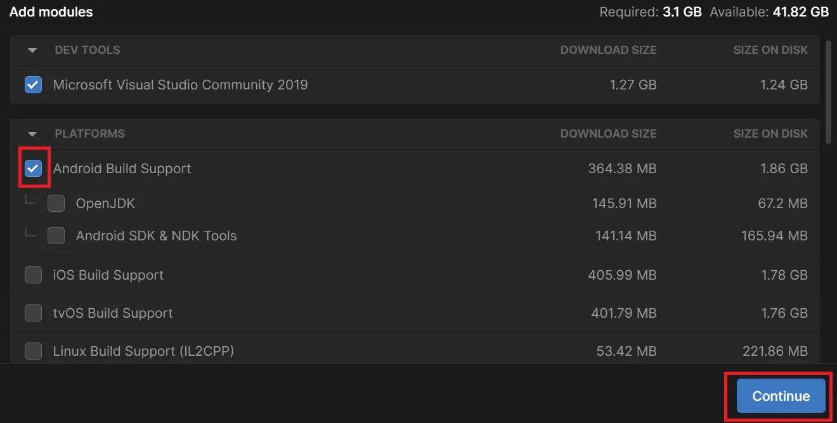Select the Linux Build Support (IL2CPP) checkbox
This screenshot has height=423, width=837.
point(33,351)
